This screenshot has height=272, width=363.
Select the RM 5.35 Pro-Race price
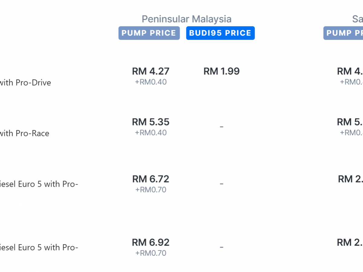[x=150, y=122]
